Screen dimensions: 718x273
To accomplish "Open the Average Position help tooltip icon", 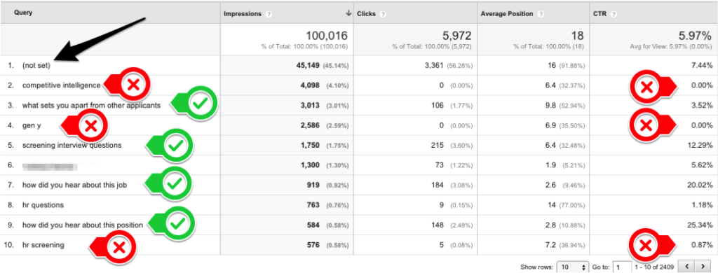I will tap(541, 14).
